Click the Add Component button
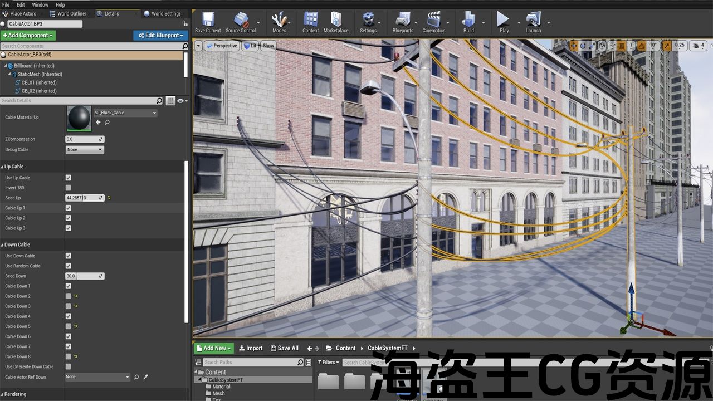 coord(28,36)
